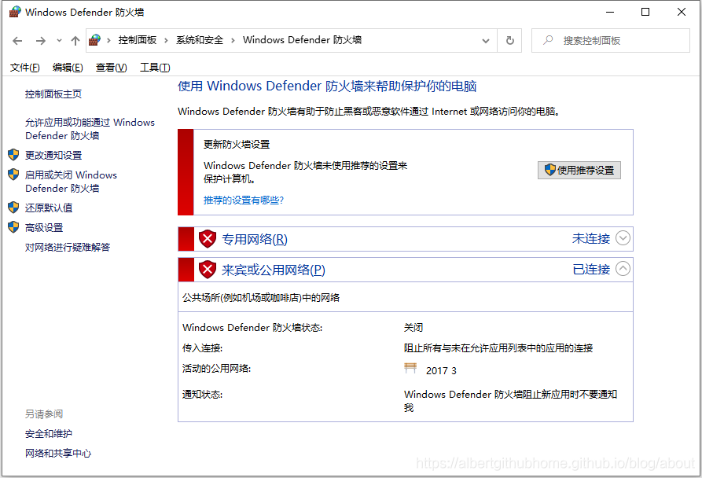Open 对网络进行疑难解答 link

[x=68, y=248]
